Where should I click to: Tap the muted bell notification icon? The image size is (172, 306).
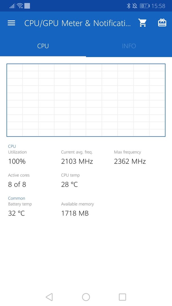[x=135, y=6]
